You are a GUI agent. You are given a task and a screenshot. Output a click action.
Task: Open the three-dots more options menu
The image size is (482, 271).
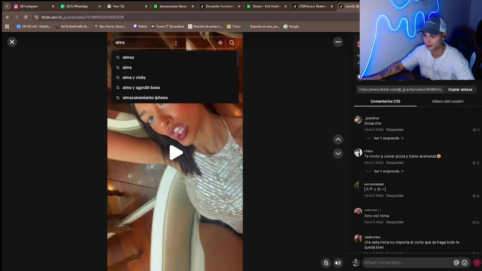pyautogui.click(x=338, y=42)
